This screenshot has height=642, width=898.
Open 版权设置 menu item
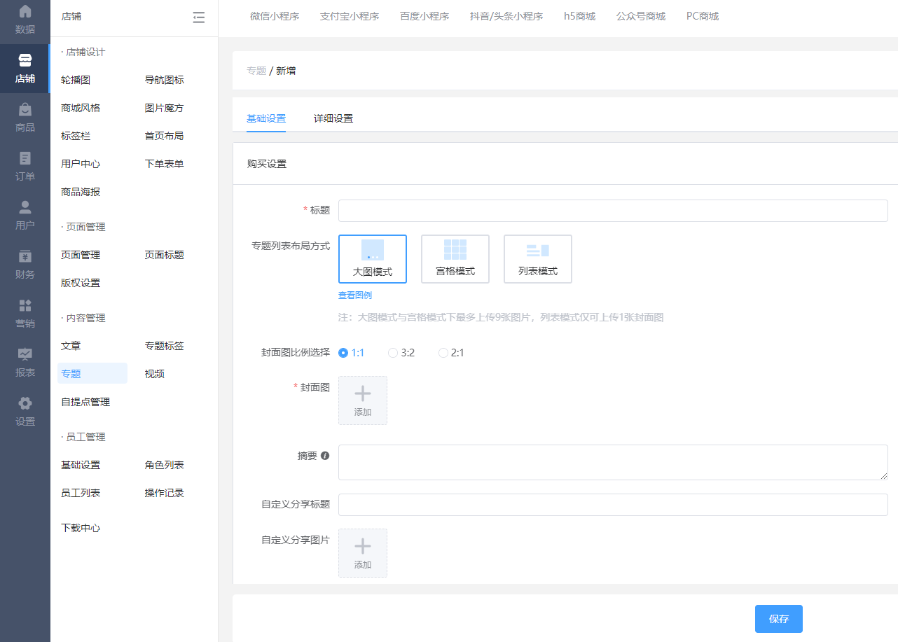81,283
